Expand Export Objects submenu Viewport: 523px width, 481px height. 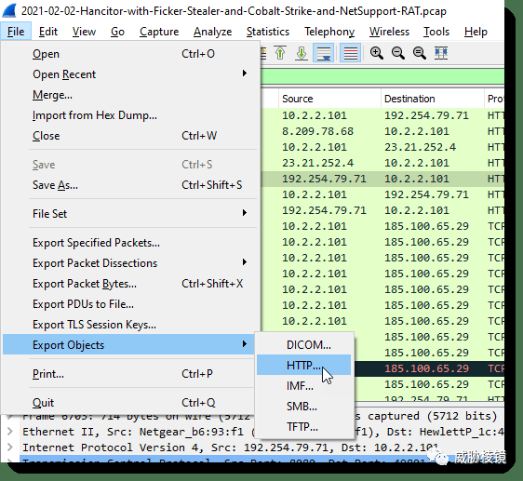128,344
